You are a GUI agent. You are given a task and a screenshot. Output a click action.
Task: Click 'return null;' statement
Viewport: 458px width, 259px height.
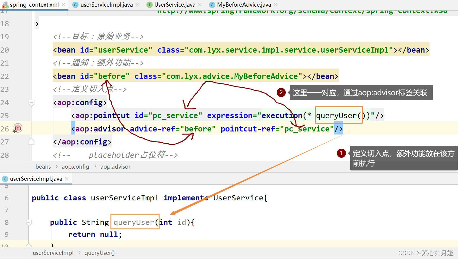pyautogui.click(x=95, y=234)
